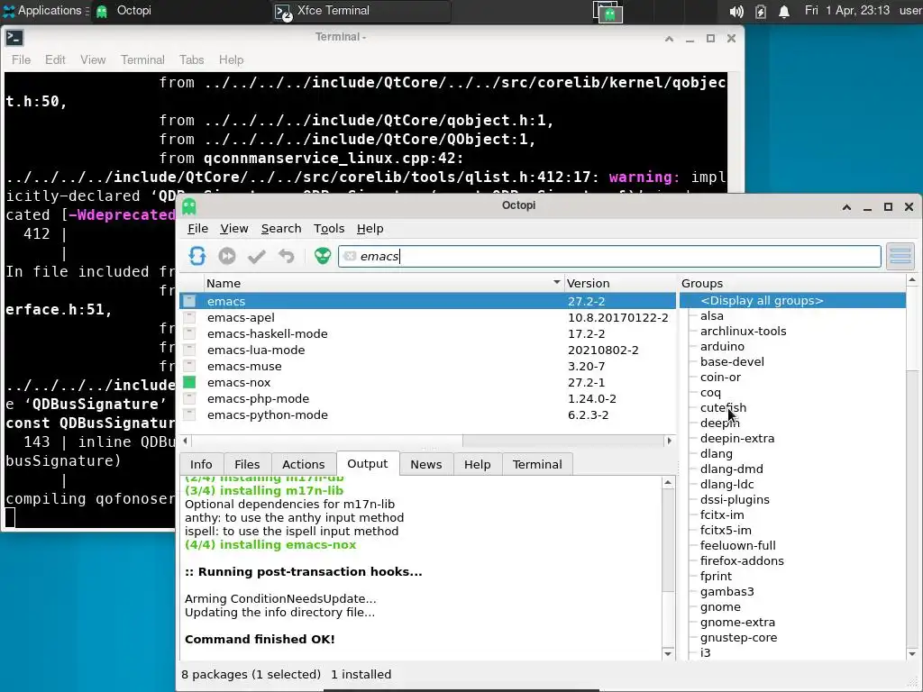Click the emacs-python-mode status icon
This screenshot has height=692, width=923.
coord(189,414)
